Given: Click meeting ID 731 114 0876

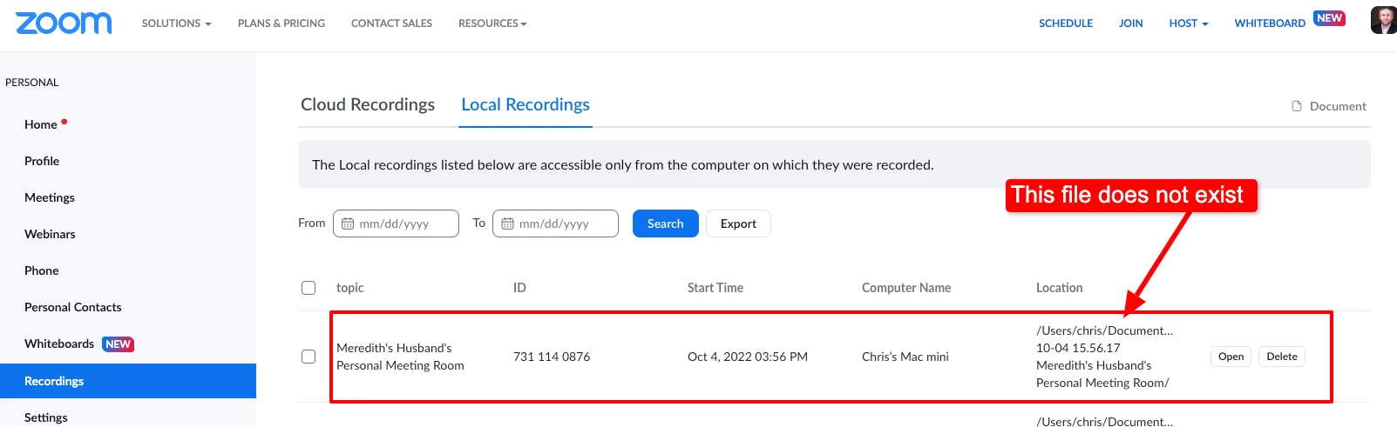Looking at the screenshot, I should point(552,357).
